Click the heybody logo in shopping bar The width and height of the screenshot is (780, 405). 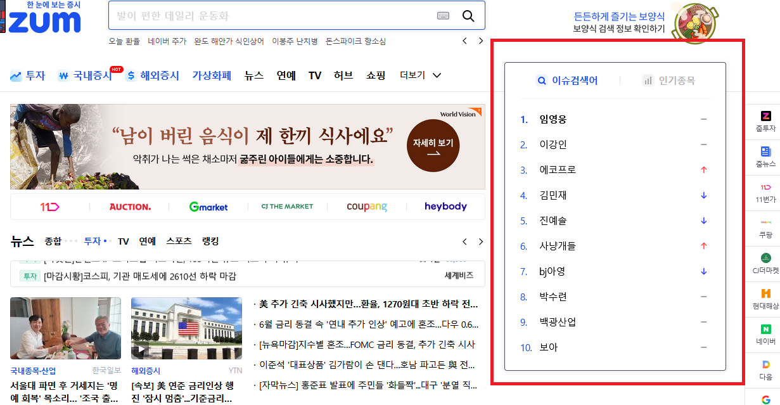[x=445, y=207]
